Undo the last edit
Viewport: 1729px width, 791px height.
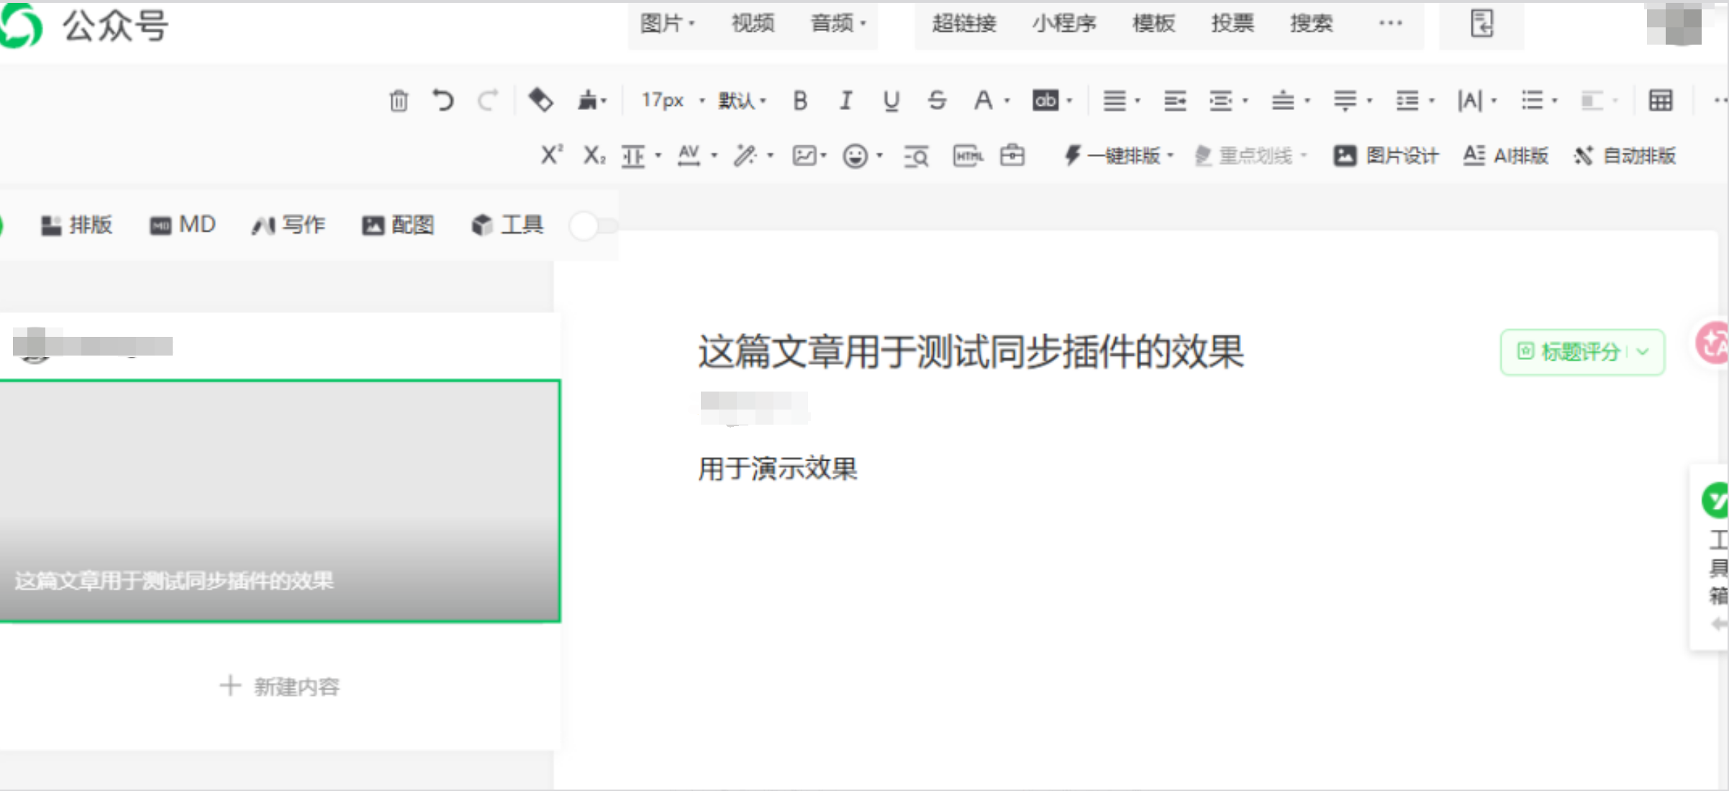tap(443, 100)
